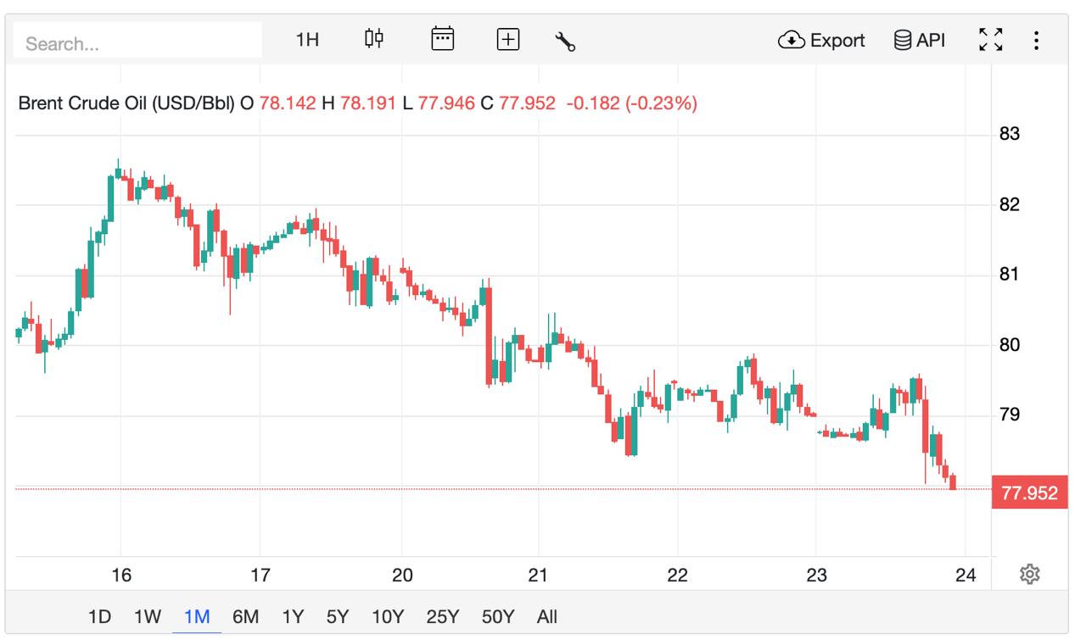Screen dimensions: 1086x640
Task: Open the API database option
Action: [920, 40]
